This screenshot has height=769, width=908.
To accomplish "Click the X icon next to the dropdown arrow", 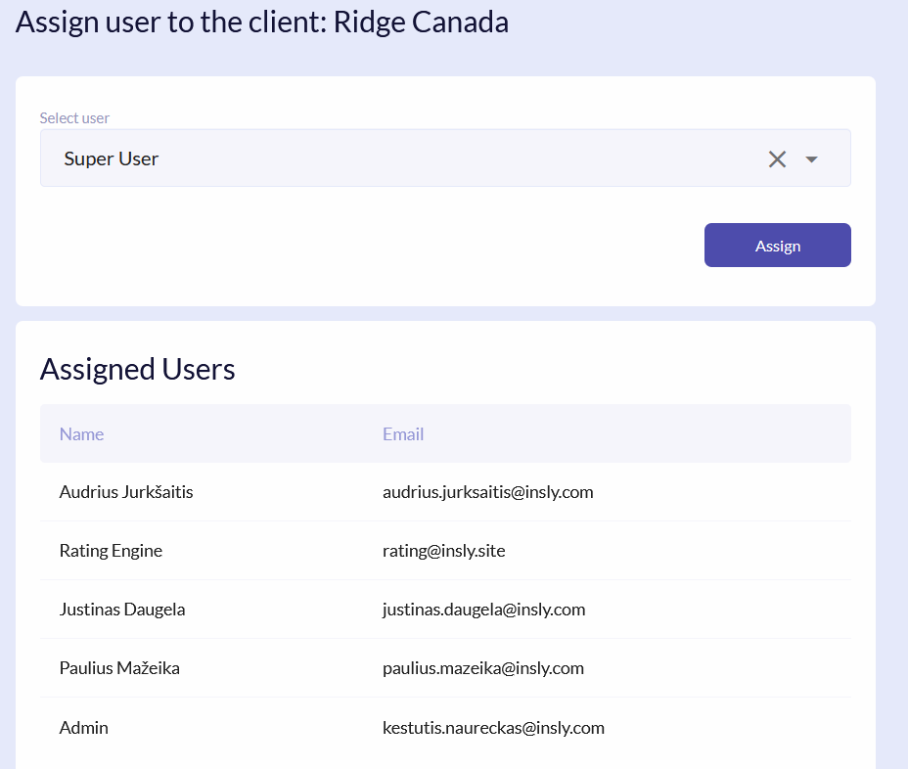I will 777,158.
